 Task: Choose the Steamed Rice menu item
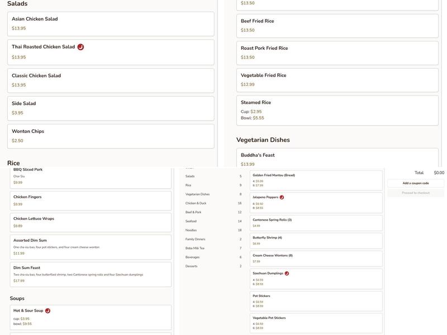pos(337,109)
